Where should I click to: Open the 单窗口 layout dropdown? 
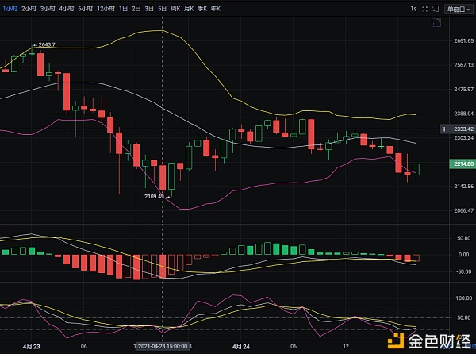pos(458,8)
